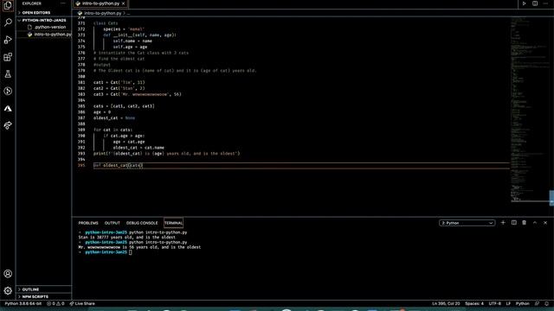
Task: Click 'self.name = name' on line 374
Action: 132,41
